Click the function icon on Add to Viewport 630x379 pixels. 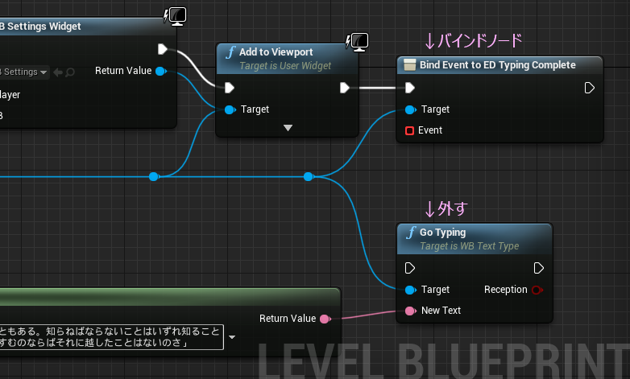pyautogui.click(x=230, y=52)
